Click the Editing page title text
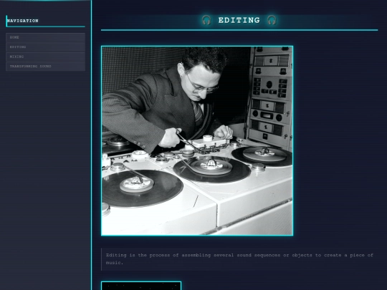Screen dimensions: 387x290 tap(239, 20)
